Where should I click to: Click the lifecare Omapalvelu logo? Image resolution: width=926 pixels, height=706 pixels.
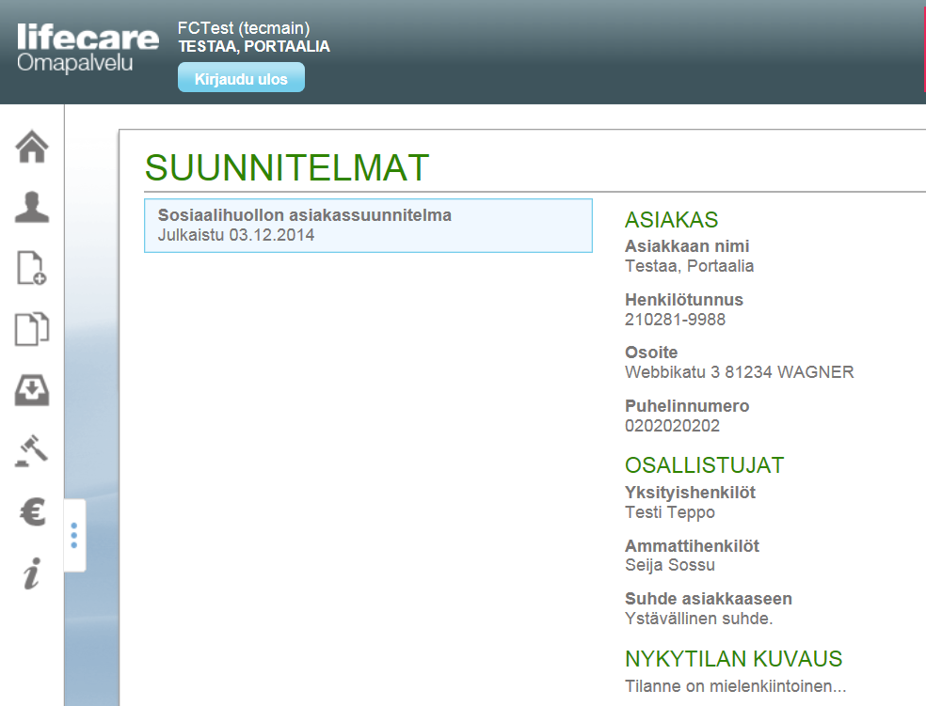click(88, 47)
